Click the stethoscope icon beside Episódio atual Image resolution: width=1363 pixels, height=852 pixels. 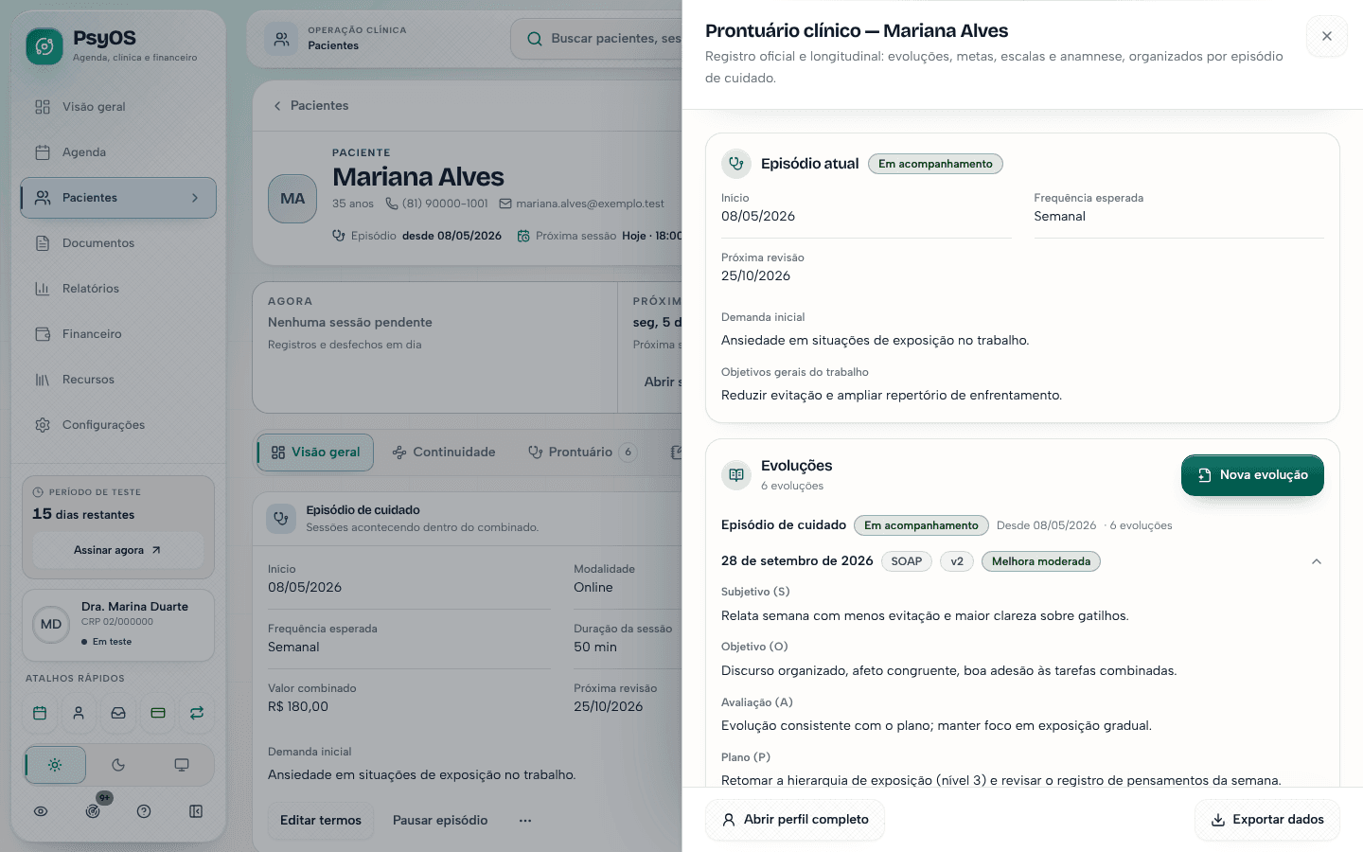pyautogui.click(x=736, y=164)
